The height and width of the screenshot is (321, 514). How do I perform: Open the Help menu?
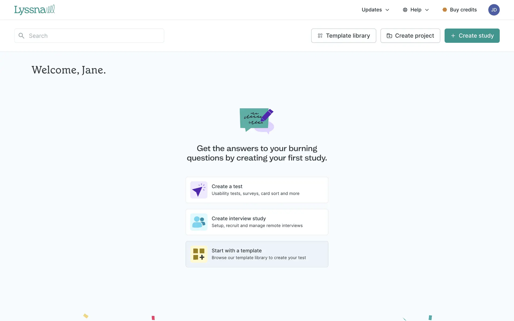coord(416,10)
